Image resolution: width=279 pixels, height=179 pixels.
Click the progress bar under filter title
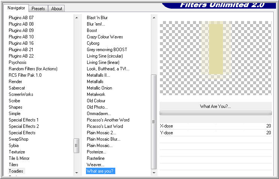(x=216, y=113)
